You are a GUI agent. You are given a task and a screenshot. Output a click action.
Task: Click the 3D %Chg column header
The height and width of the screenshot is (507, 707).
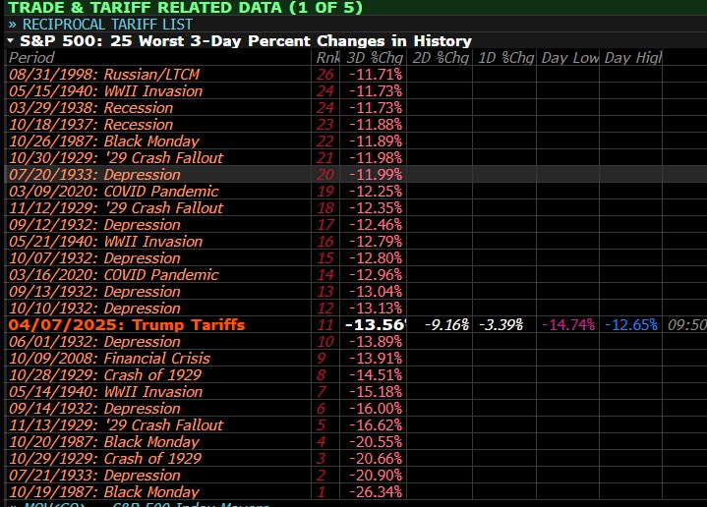tap(375, 58)
